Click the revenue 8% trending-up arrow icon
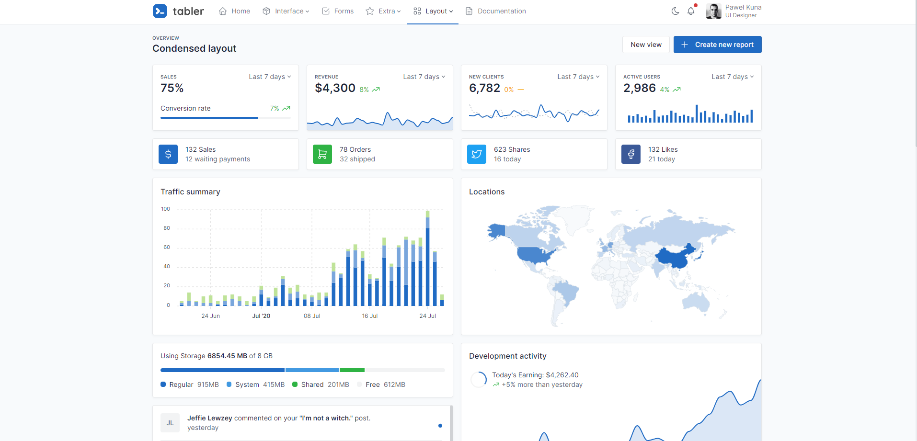Screen dimensions: 917x441 pyautogui.click(x=376, y=90)
